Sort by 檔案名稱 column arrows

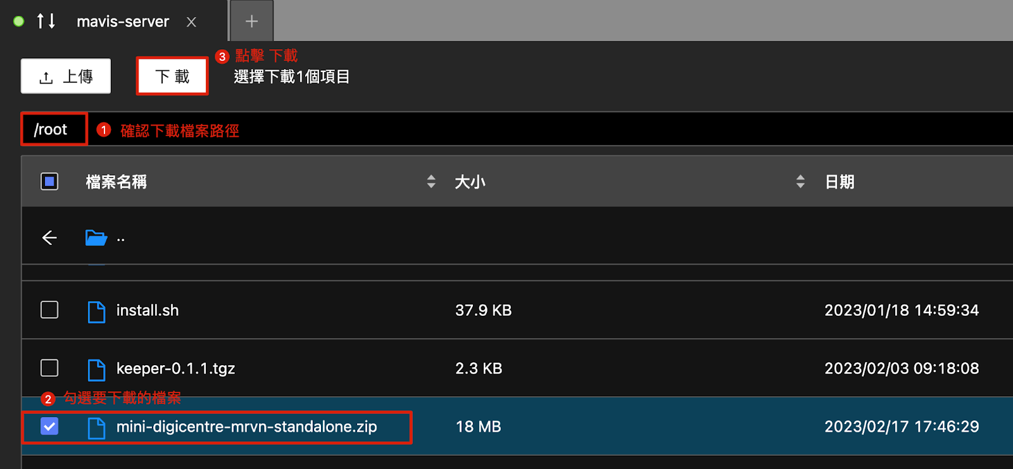(x=431, y=182)
